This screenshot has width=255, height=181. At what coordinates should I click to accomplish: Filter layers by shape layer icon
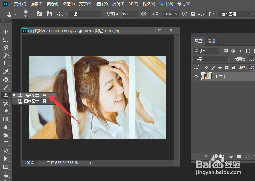pyautogui.click(x=248, y=51)
